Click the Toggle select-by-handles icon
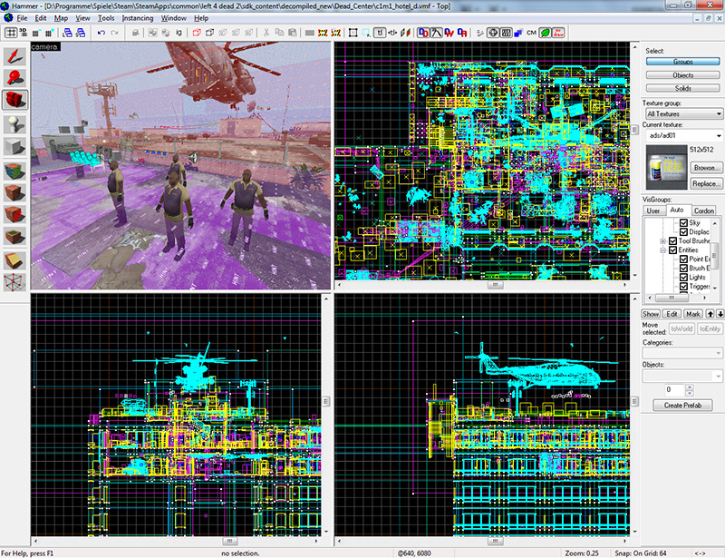The width and height of the screenshot is (725, 558). click(x=353, y=33)
